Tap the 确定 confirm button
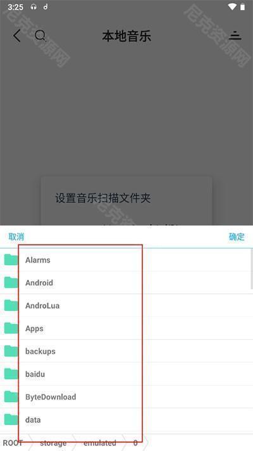This screenshot has width=253, height=451. click(237, 237)
